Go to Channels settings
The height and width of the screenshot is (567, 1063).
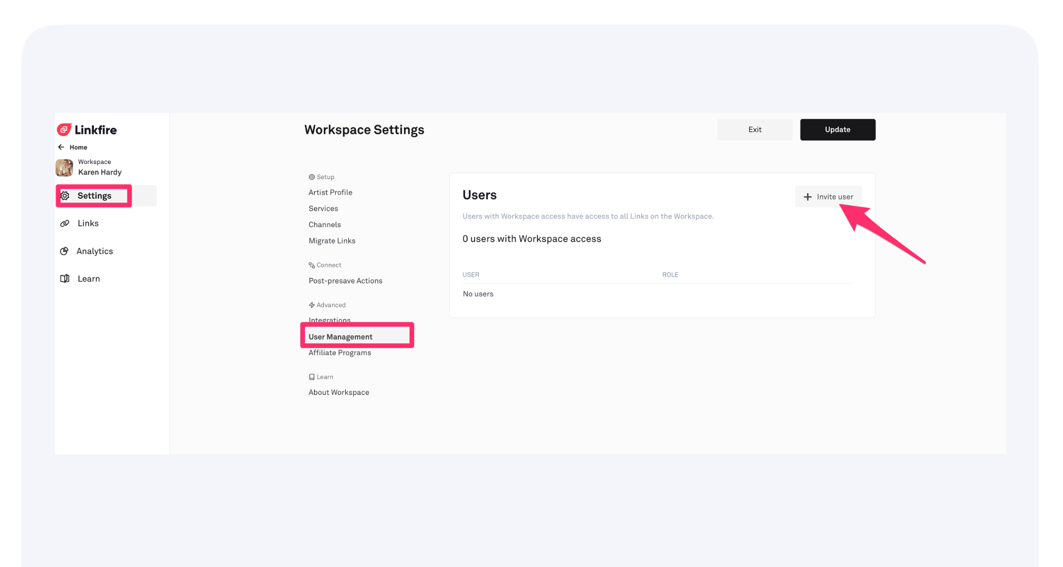tap(325, 225)
